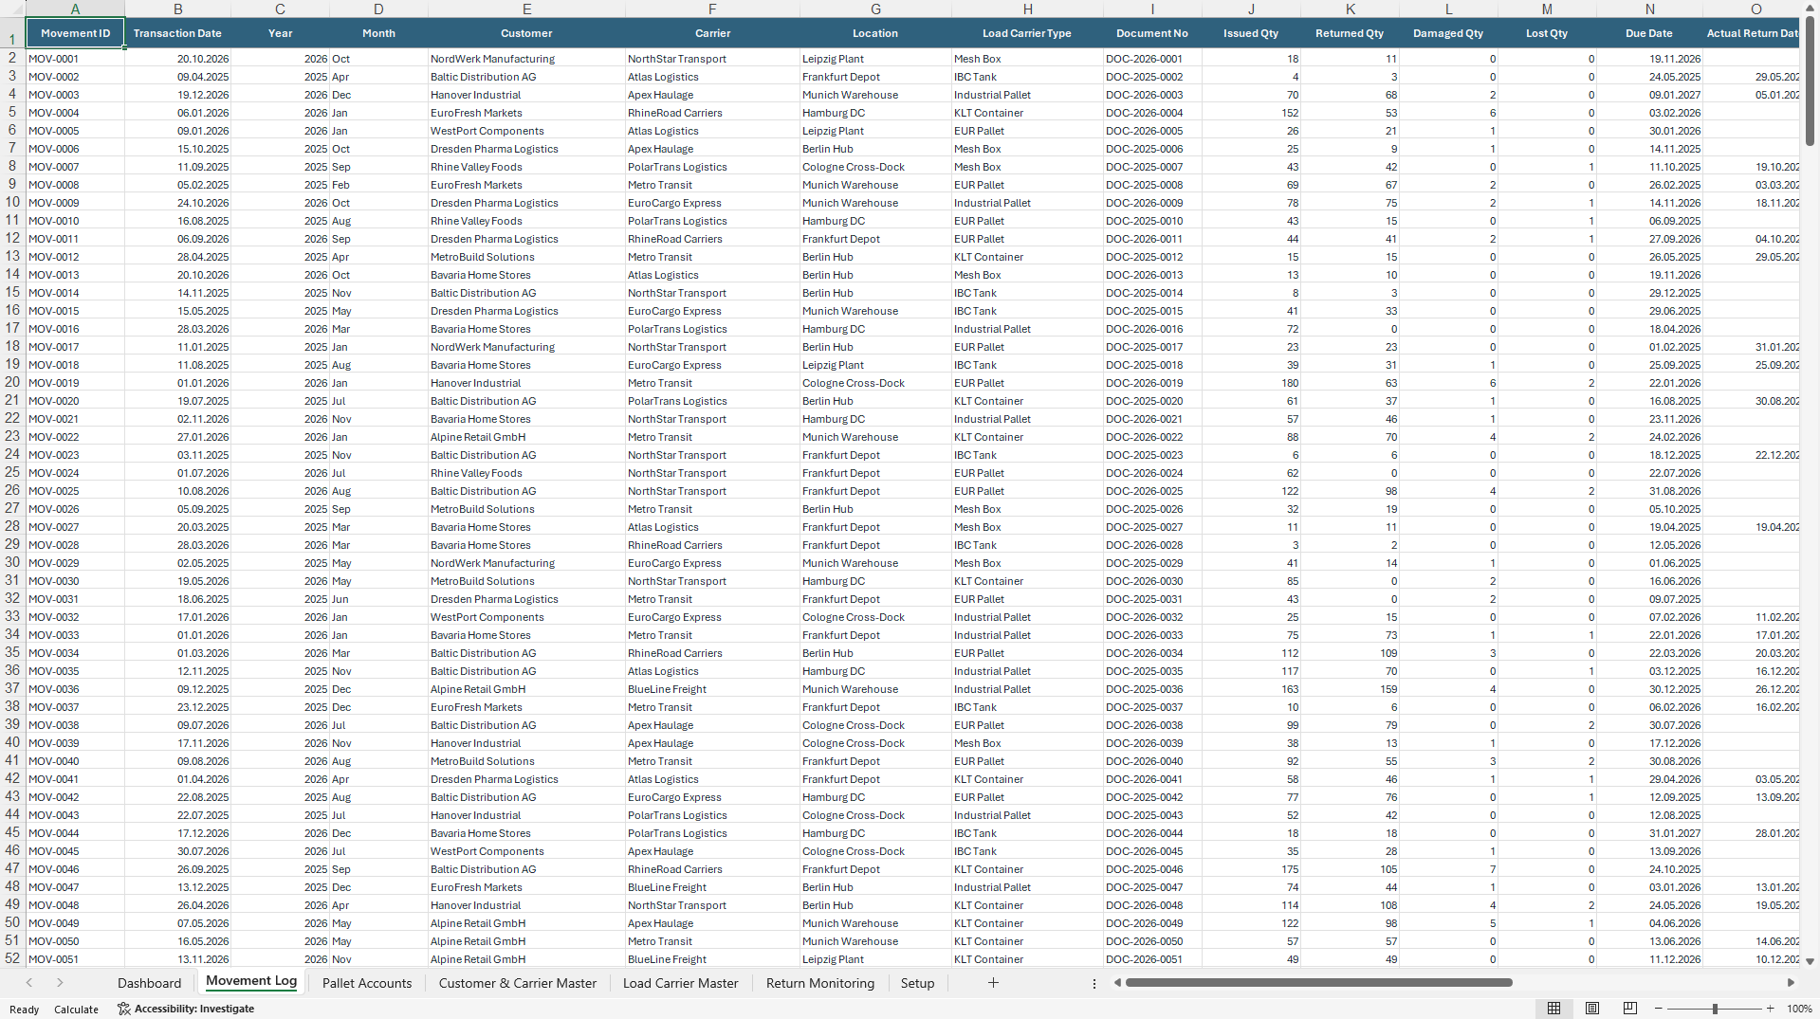The height and width of the screenshot is (1019, 1820).
Task: Click the vertical scrollbar thumb
Action: pos(1810,81)
